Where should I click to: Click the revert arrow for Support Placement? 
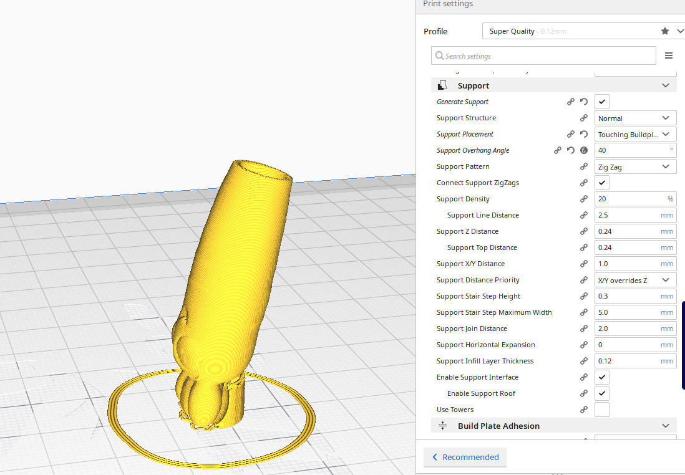pos(584,134)
